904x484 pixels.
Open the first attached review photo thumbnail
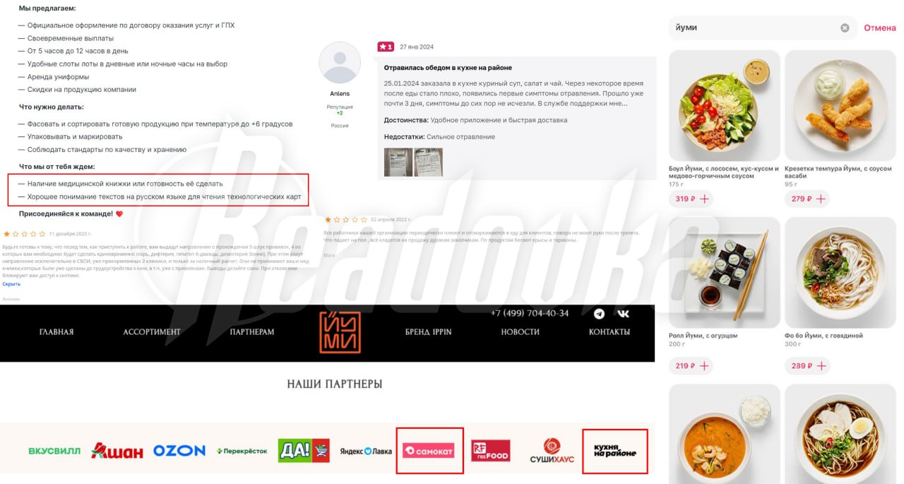pos(398,162)
